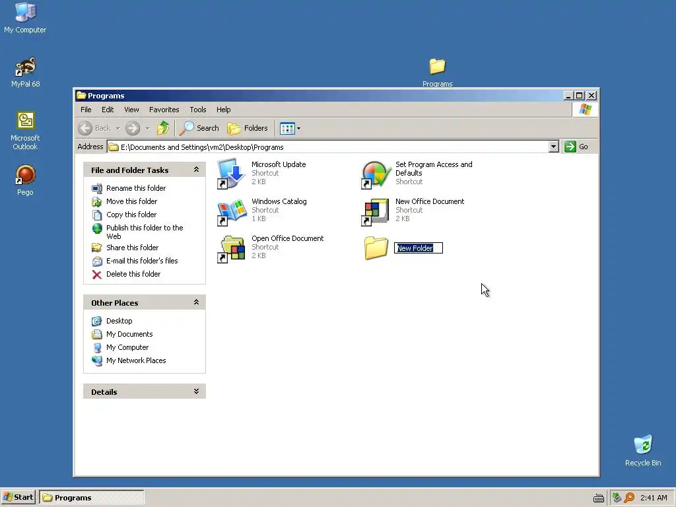The height and width of the screenshot is (507, 676).
Task: Click inside the Address bar path field
Action: [x=327, y=147]
